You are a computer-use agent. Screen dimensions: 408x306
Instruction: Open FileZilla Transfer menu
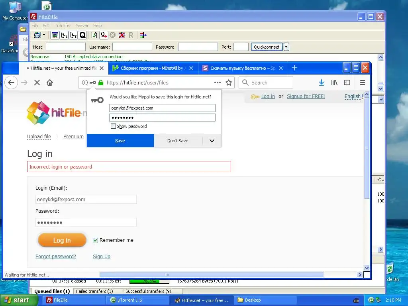point(63,25)
